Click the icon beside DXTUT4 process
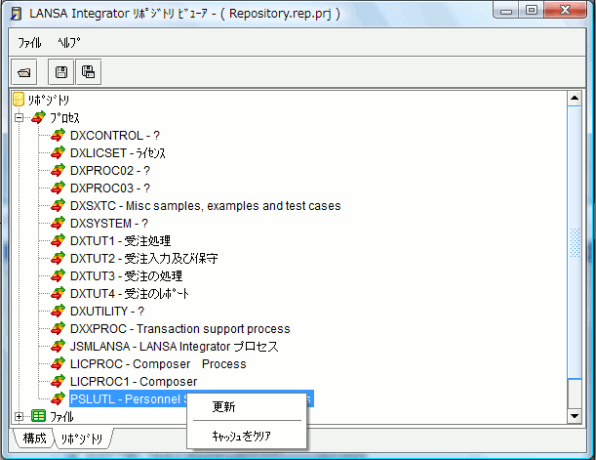Viewport: 596px width, 460px height. pos(58,293)
